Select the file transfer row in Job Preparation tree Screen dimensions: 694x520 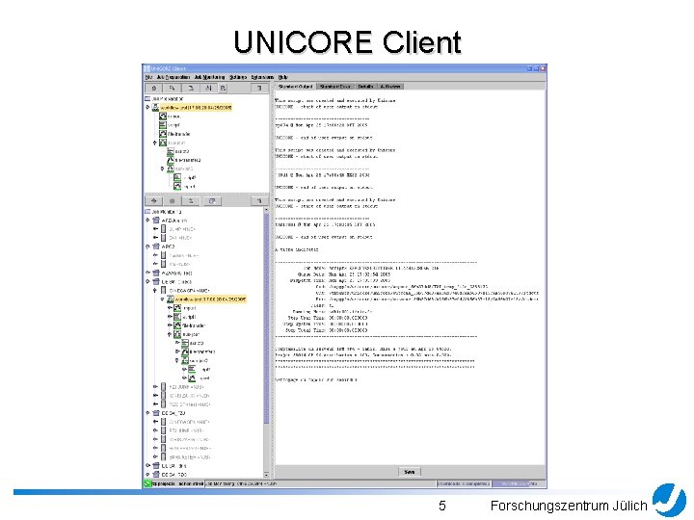(x=174, y=134)
